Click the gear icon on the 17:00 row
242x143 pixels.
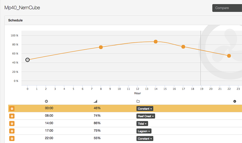point(12,131)
